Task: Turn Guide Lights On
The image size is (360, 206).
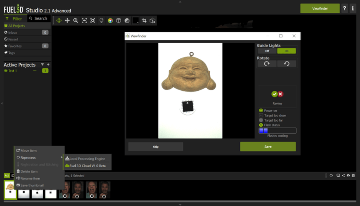Action: [287, 51]
